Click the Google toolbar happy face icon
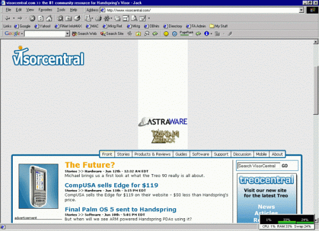This screenshot has width=319, height=231. coord(166,33)
